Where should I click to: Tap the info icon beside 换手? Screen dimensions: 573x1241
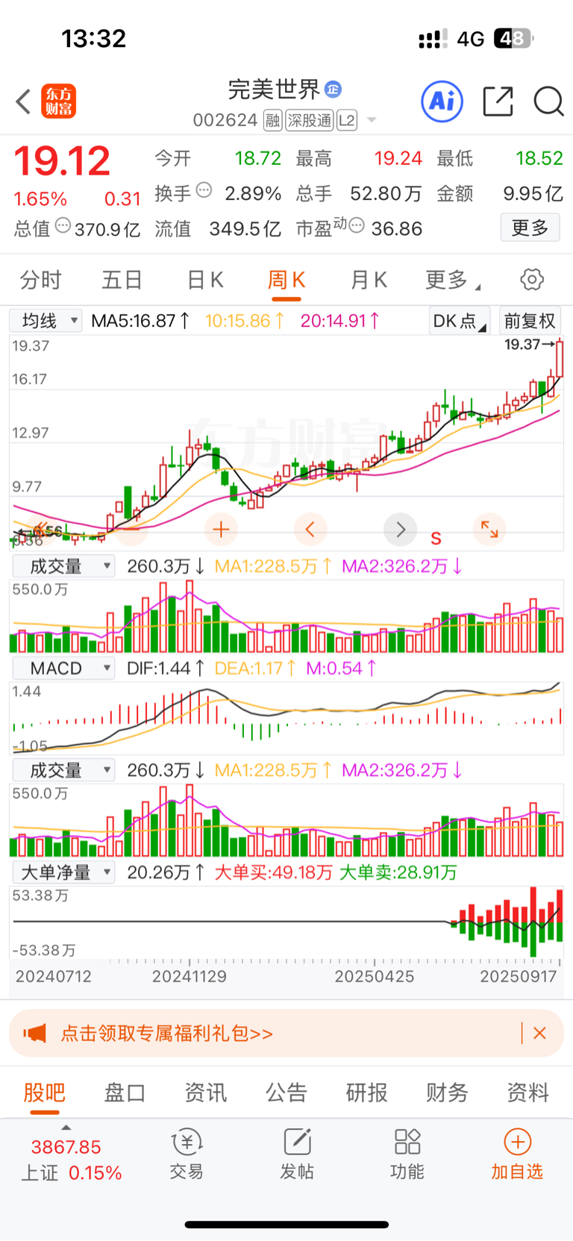[x=204, y=191]
